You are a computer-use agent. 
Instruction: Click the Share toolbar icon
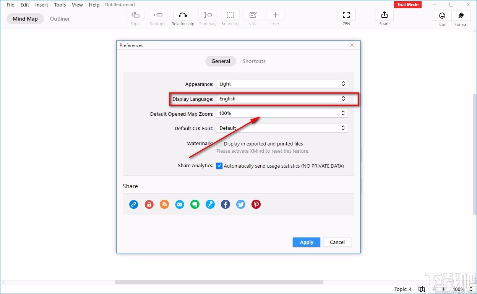click(x=385, y=15)
